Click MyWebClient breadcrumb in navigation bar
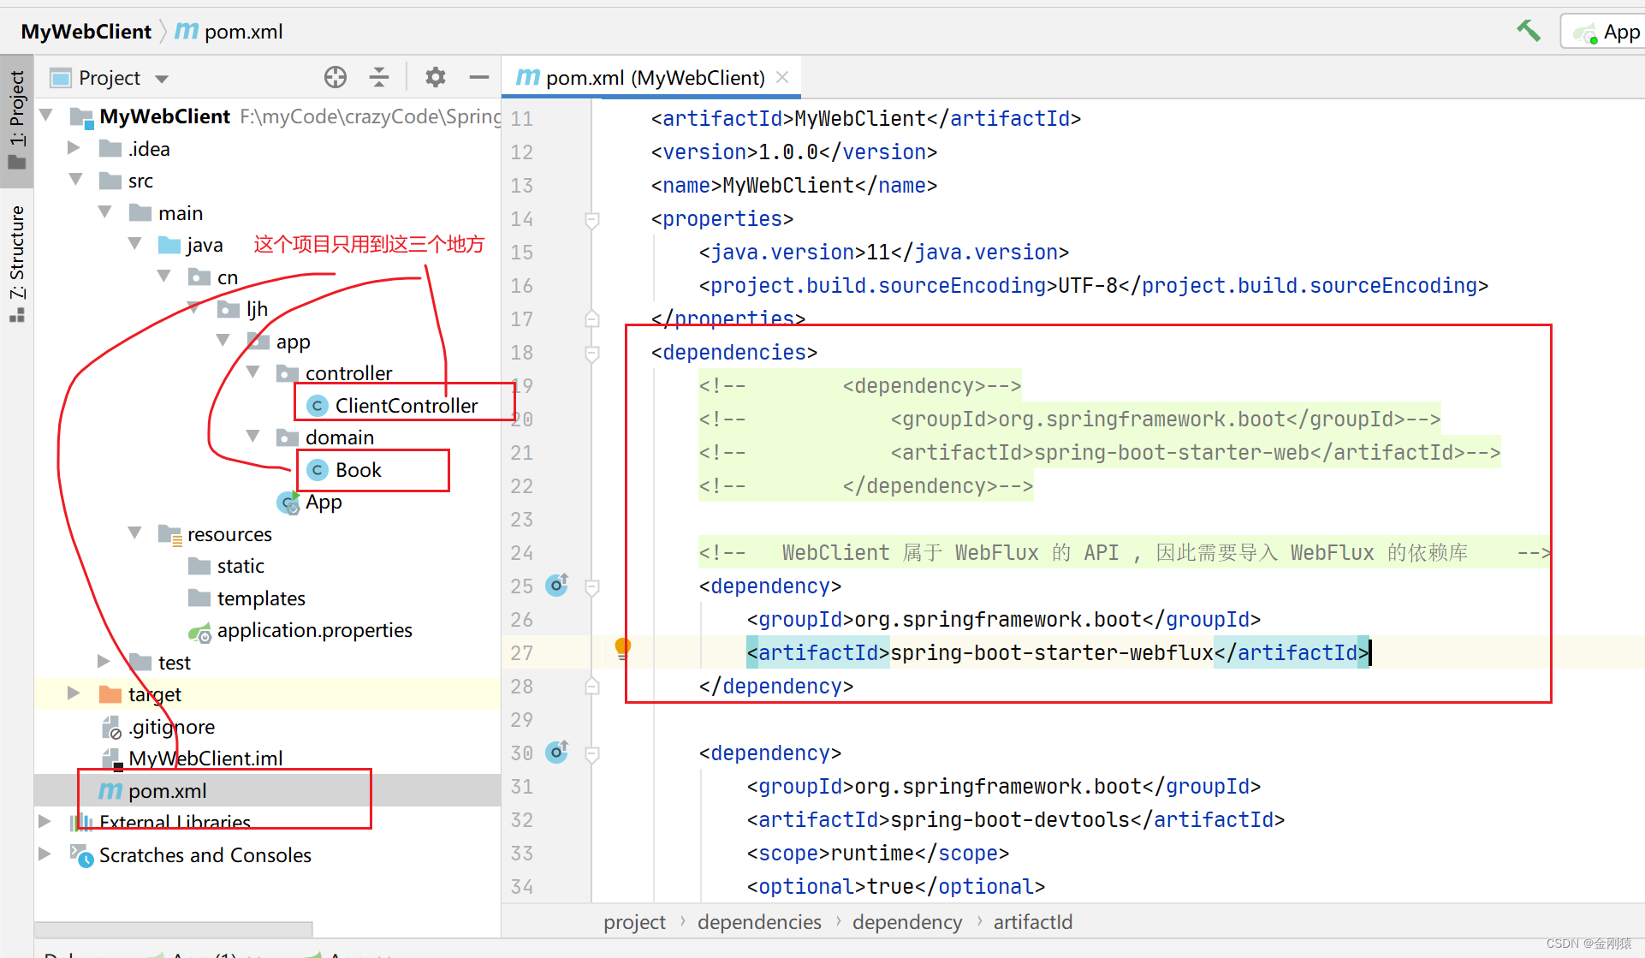 [86, 32]
